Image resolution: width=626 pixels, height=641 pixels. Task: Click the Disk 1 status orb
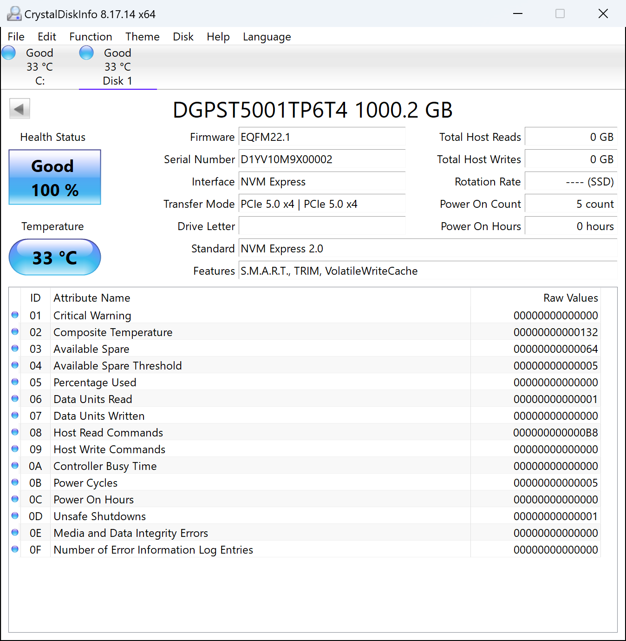pyautogui.click(x=86, y=53)
